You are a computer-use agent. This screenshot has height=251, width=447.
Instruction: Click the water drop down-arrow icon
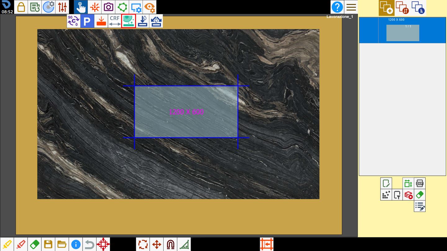pyautogui.click(x=142, y=21)
